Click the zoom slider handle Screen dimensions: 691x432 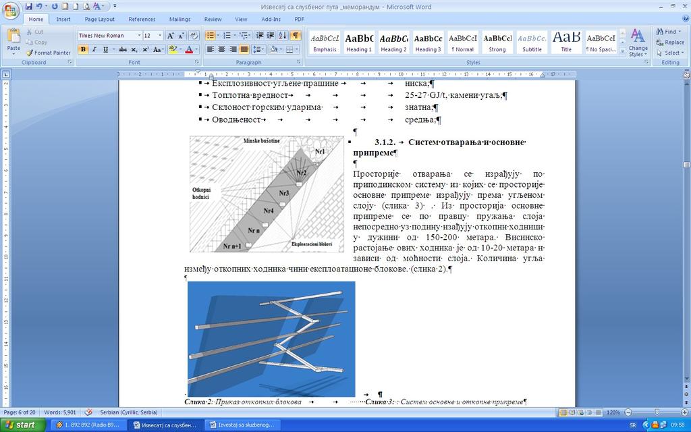657,412
